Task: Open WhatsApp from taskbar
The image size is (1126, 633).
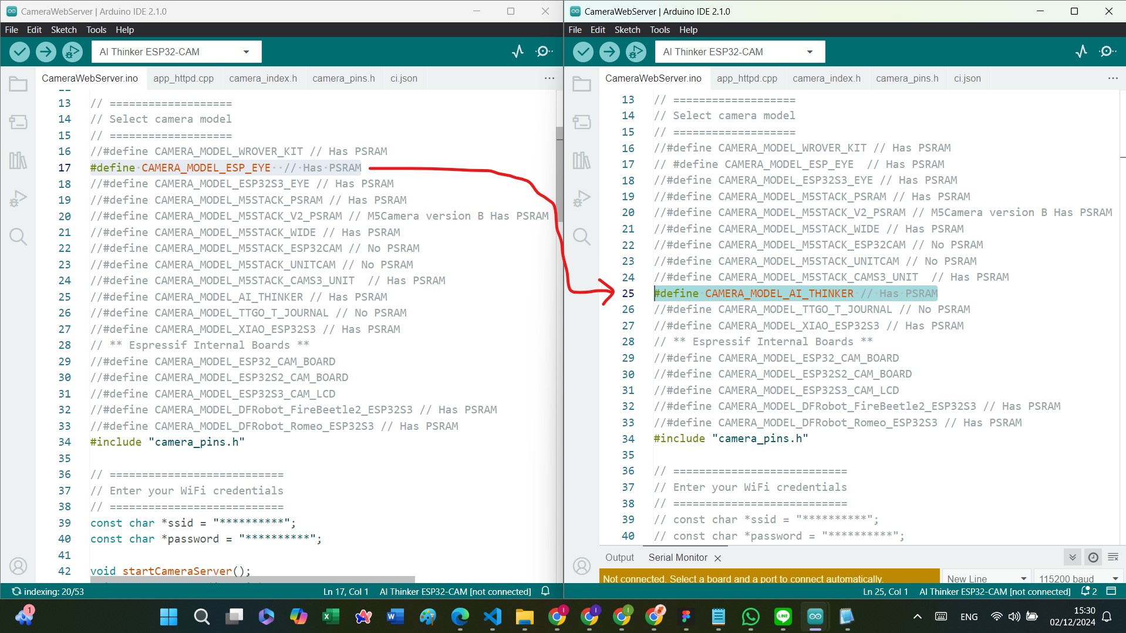Action: (751, 617)
